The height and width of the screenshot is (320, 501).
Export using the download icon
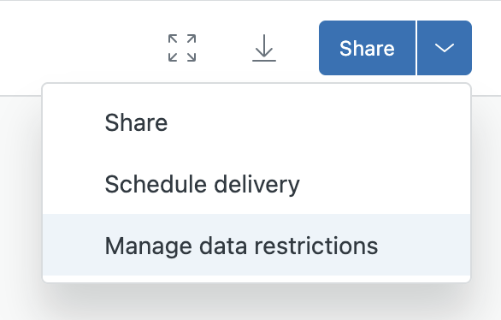tap(264, 48)
